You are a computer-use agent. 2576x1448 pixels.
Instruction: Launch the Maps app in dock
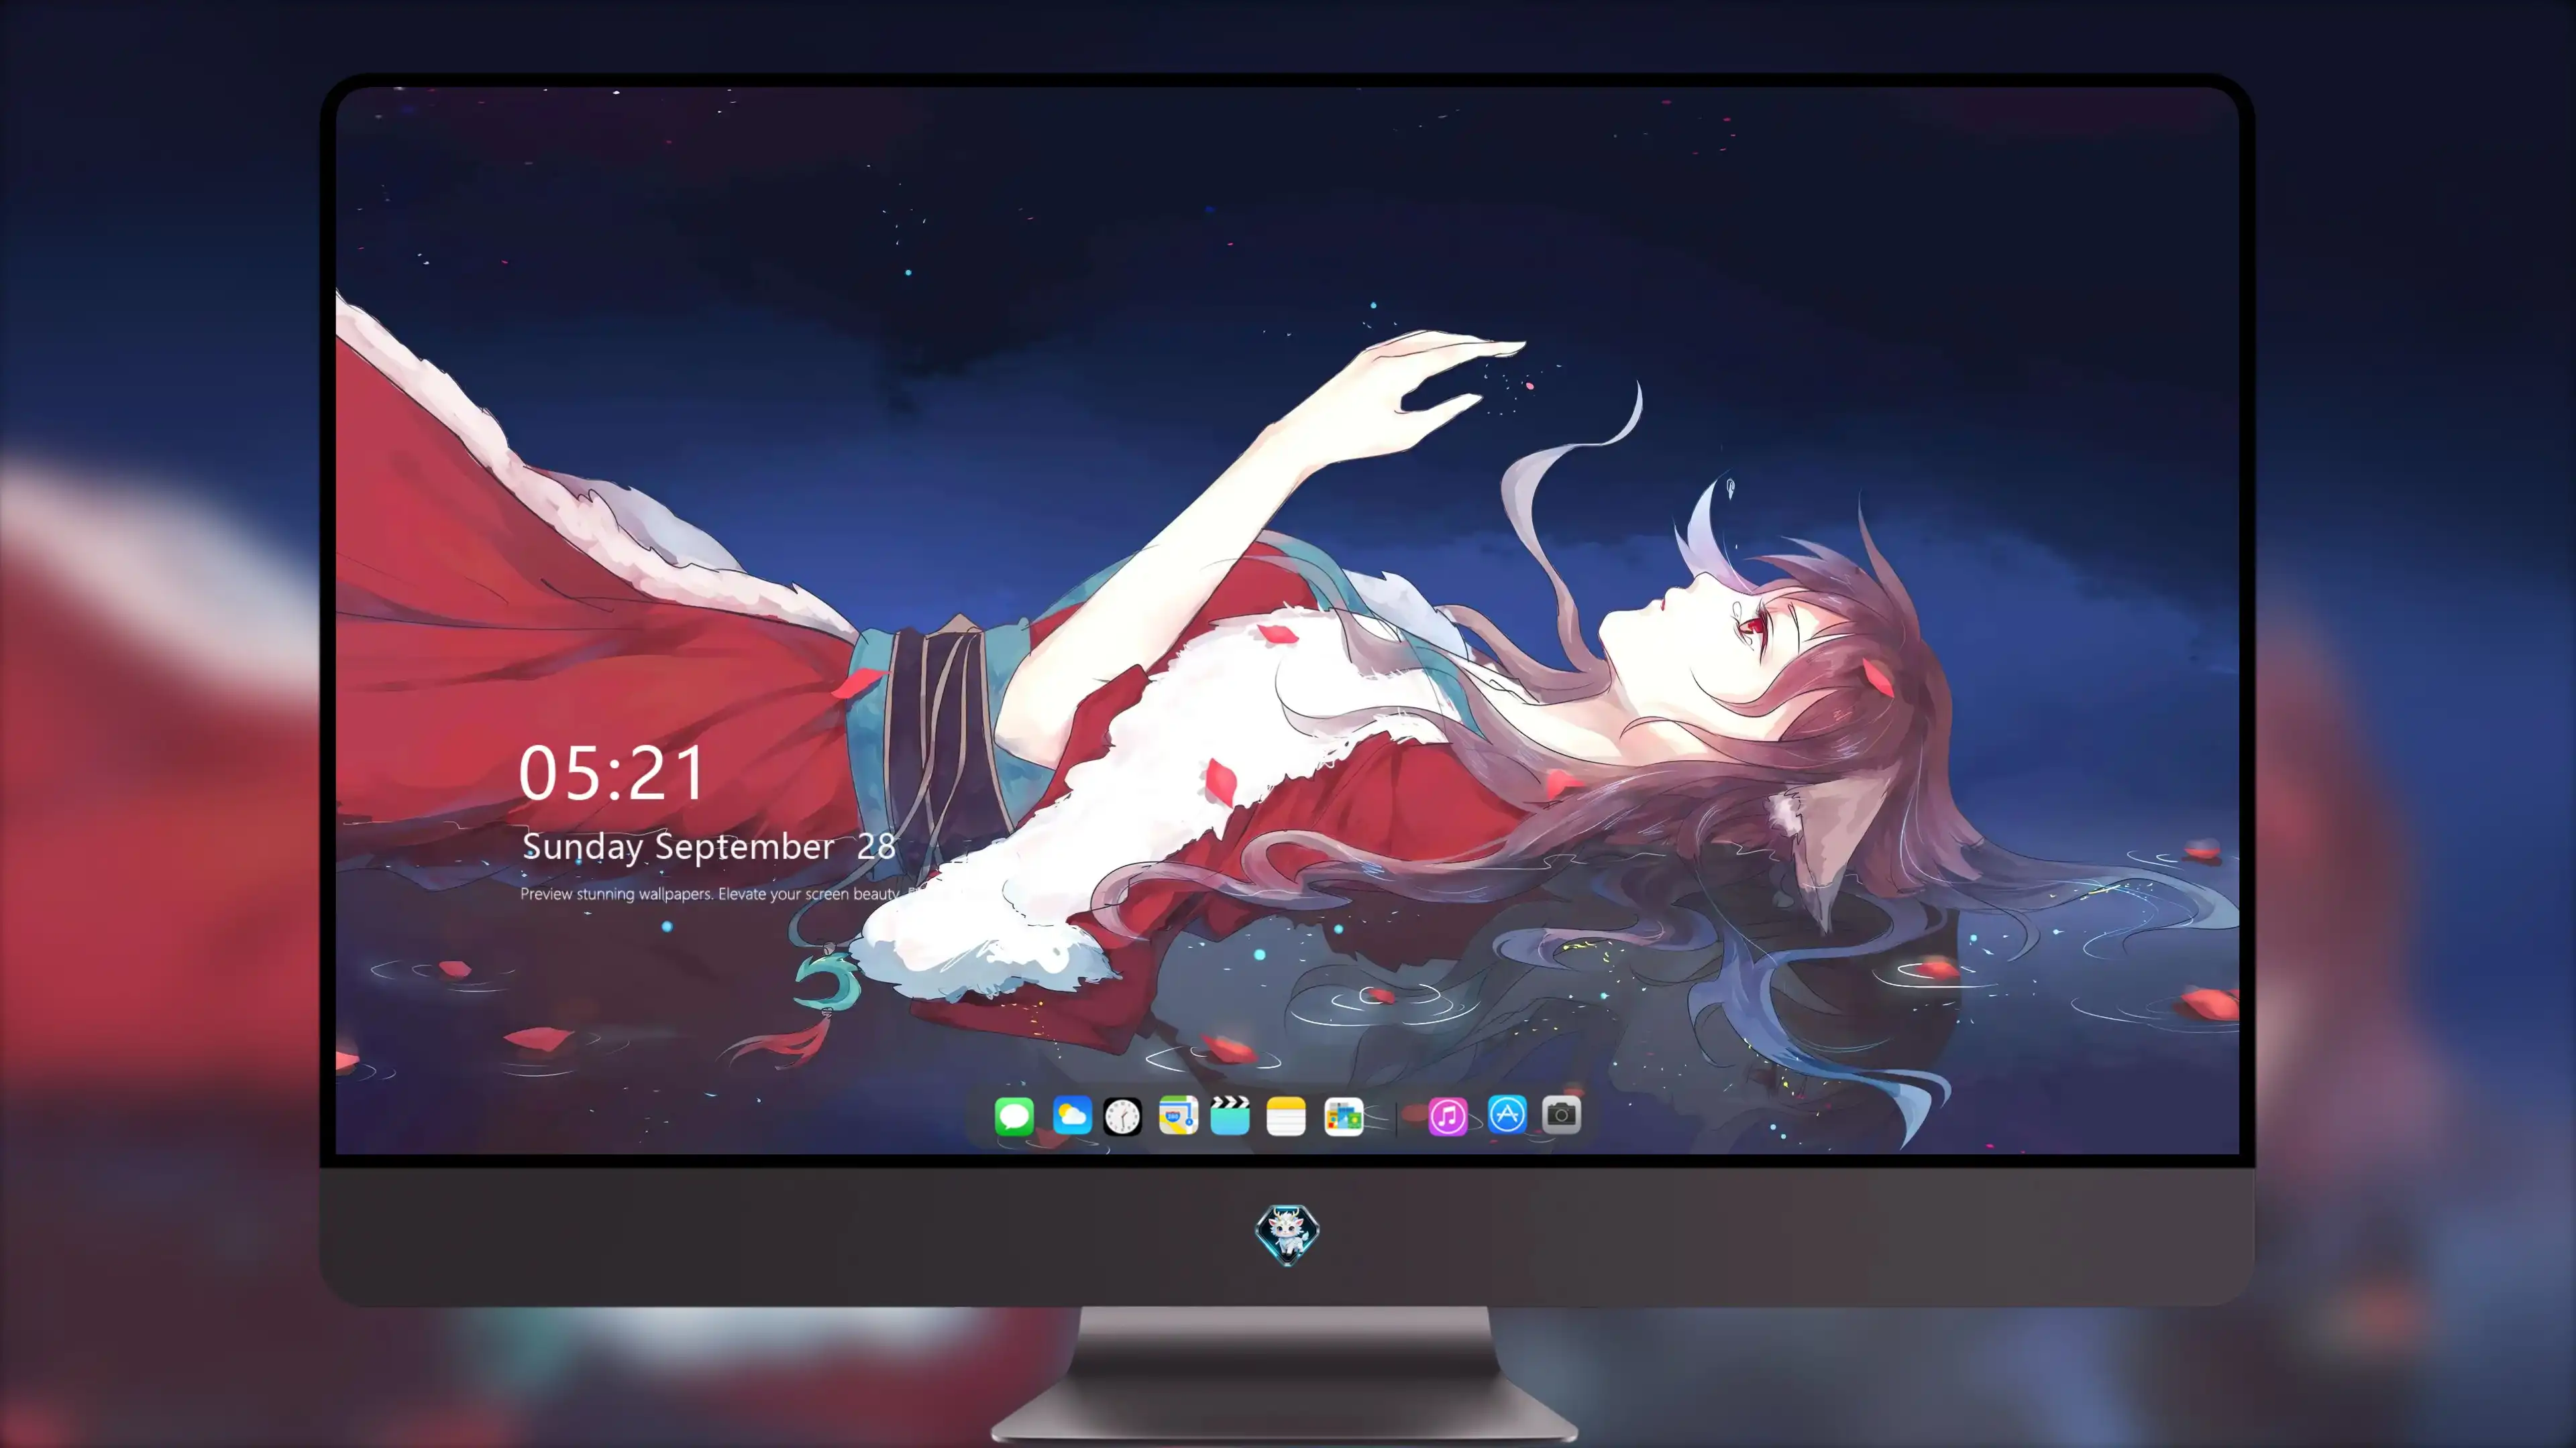pos(1178,1115)
